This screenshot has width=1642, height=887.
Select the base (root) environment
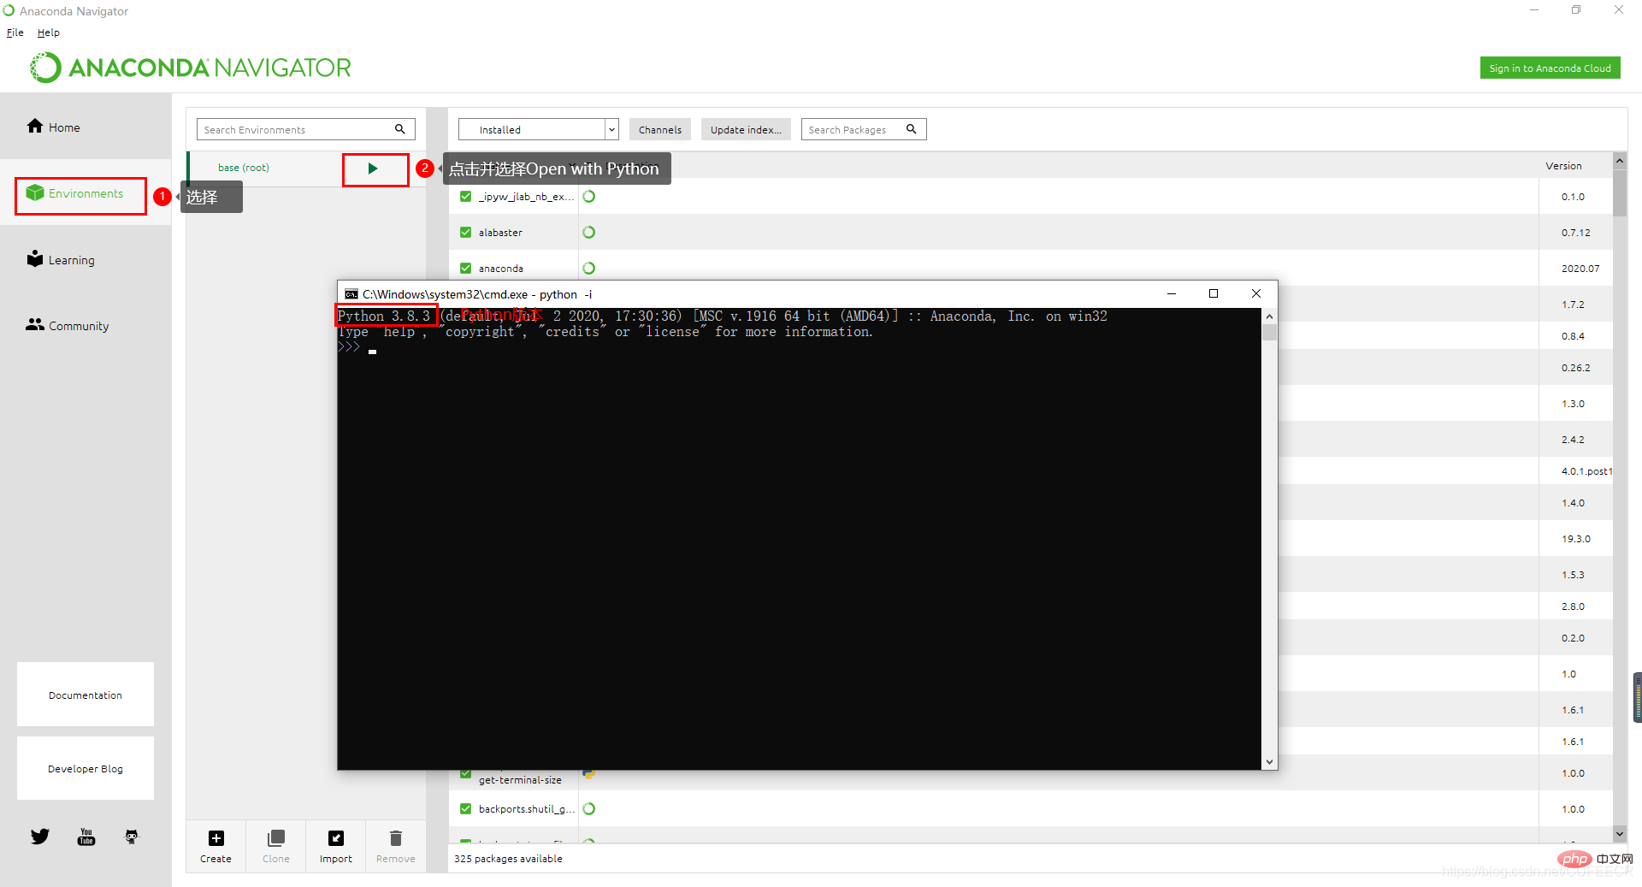click(x=244, y=169)
